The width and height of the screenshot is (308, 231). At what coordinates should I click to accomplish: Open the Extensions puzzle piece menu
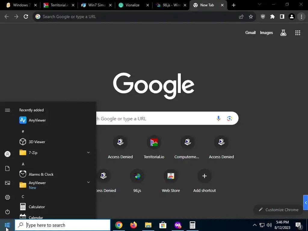[273, 17]
